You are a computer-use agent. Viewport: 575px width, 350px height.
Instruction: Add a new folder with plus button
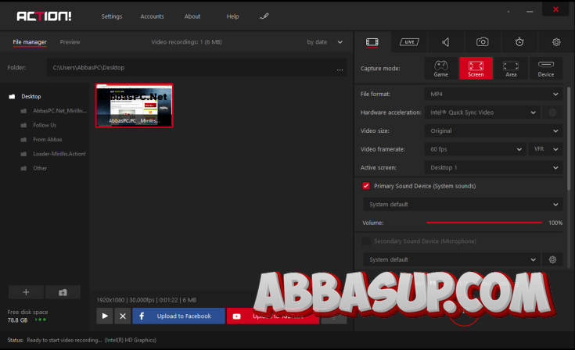(x=26, y=292)
